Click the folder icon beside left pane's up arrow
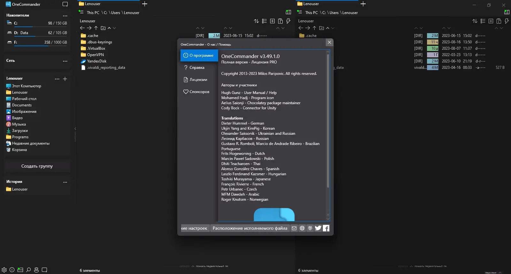This screenshot has width=511, height=274. 103,28
